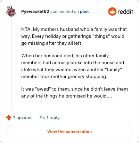Viewport: 139px width, 143px height.
Task: Click the orange Reddit Snoo logo
Action: (x=112, y=11)
